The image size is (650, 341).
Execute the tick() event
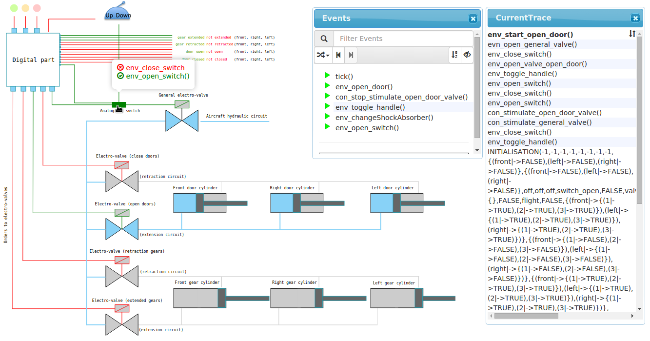click(344, 76)
